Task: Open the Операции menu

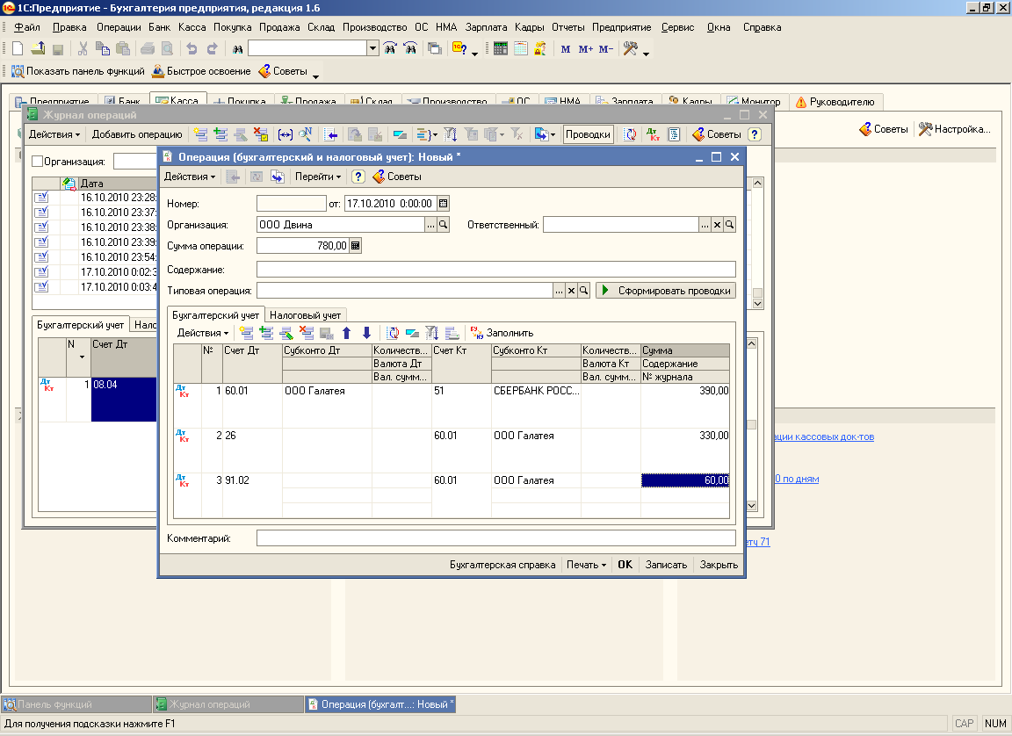Action: click(119, 27)
